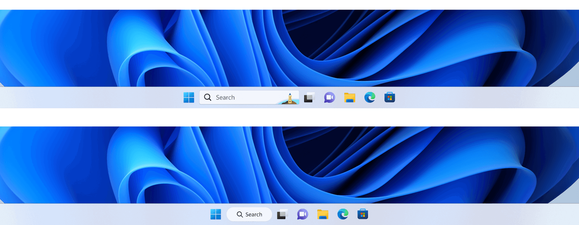Click the Search text in the wide box
Image resolution: width=579 pixels, height=225 pixels.
[x=225, y=97]
